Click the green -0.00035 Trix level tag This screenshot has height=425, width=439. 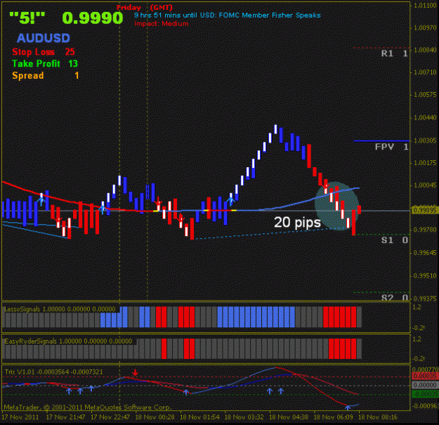[425, 394]
